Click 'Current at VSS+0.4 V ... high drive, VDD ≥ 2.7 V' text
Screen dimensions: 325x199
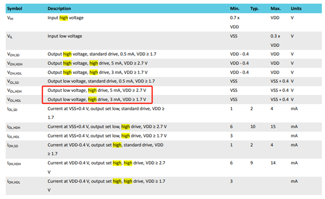(107, 126)
